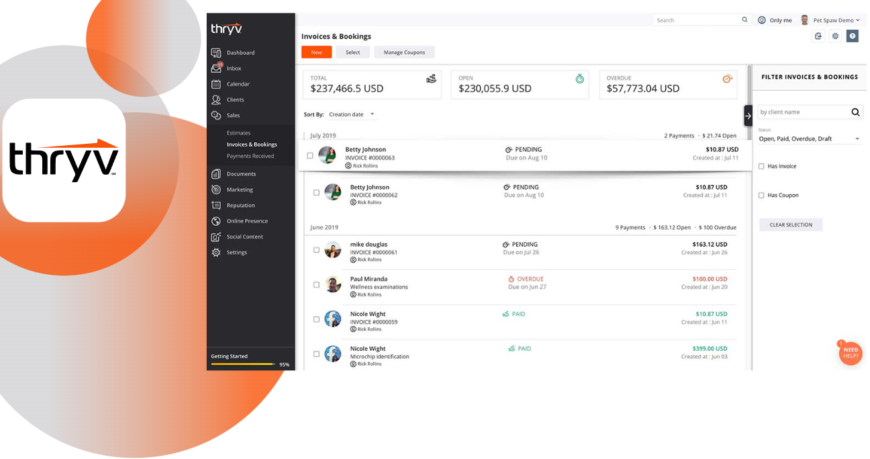Click the Documents icon in sidebar

[x=216, y=174]
